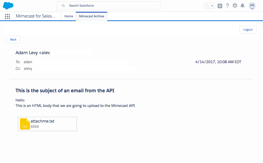Open Global Actions with the plus icon
The width and height of the screenshot is (263, 163).
[x=220, y=5]
